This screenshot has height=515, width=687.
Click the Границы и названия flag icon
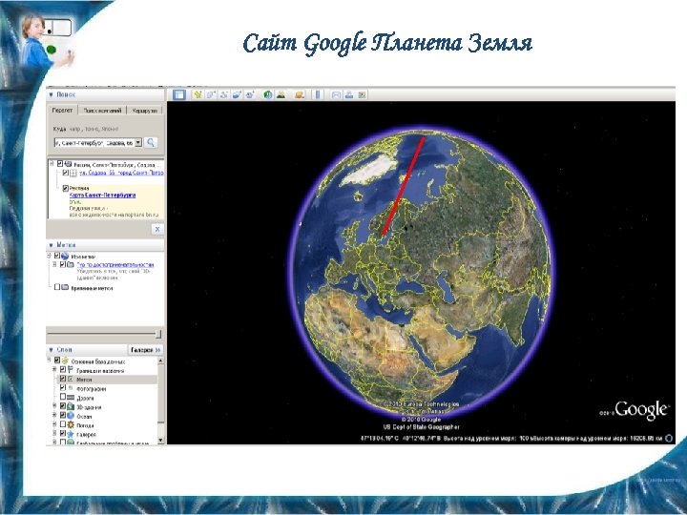click(x=71, y=370)
